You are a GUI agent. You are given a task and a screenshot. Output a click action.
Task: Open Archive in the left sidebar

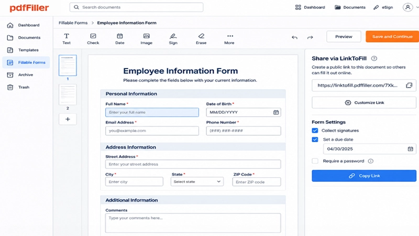point(26,75)
